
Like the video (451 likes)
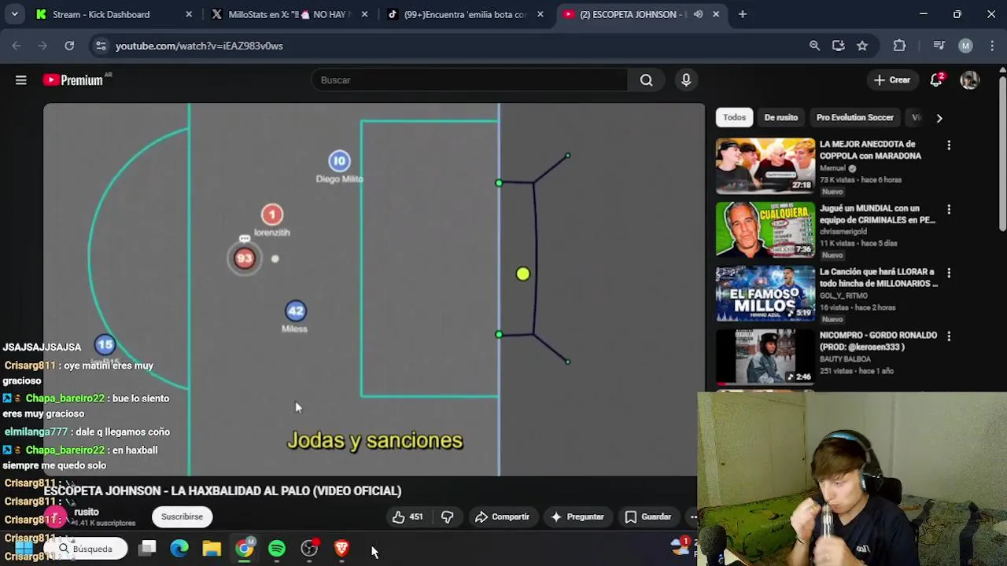pos(408,516)
